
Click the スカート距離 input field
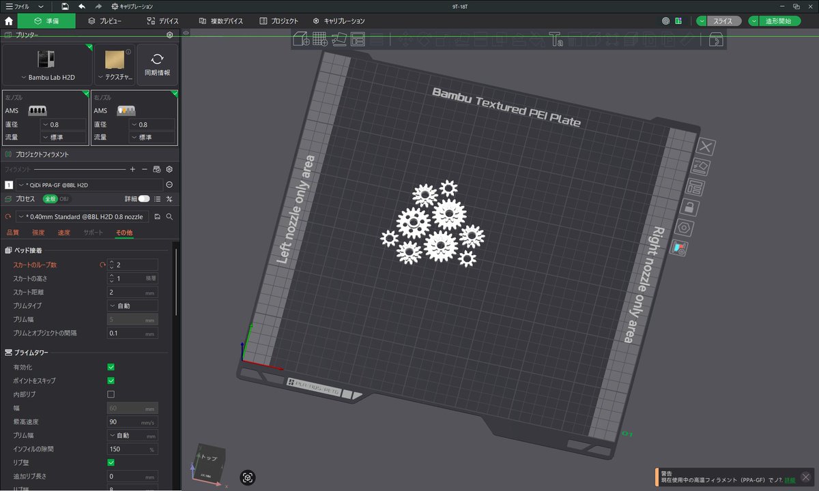132,292
